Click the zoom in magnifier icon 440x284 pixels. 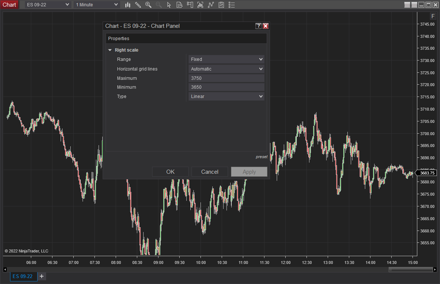point(148,5)
